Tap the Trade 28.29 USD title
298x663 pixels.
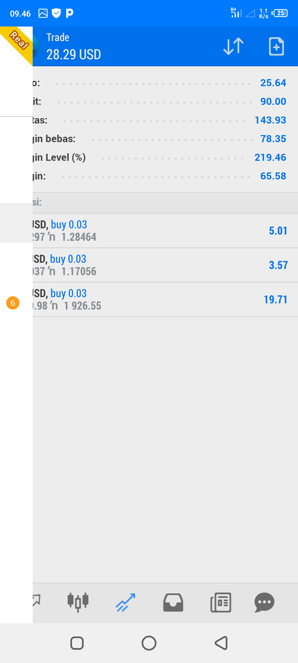pyautogui.click(x=74, y=46)
